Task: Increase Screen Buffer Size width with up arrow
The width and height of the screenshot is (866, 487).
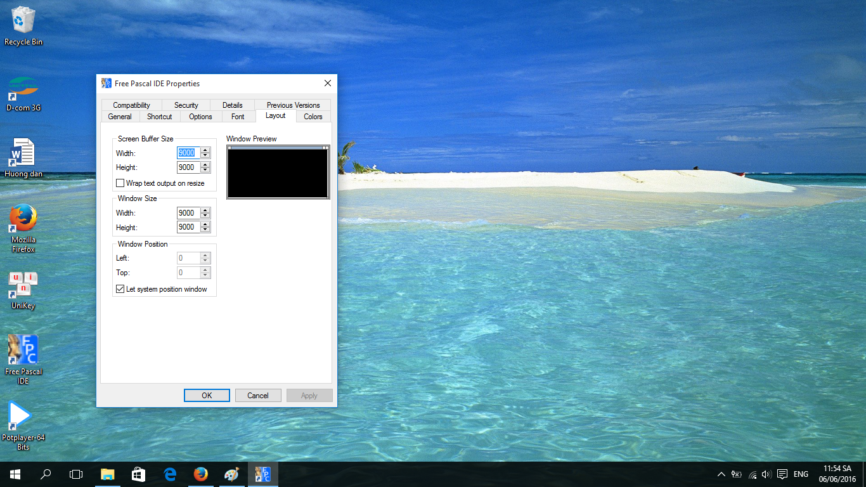Action: tap(205, 150)
